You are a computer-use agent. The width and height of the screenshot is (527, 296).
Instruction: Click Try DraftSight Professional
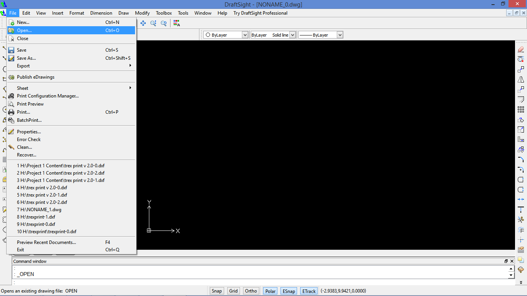(260, 13)
